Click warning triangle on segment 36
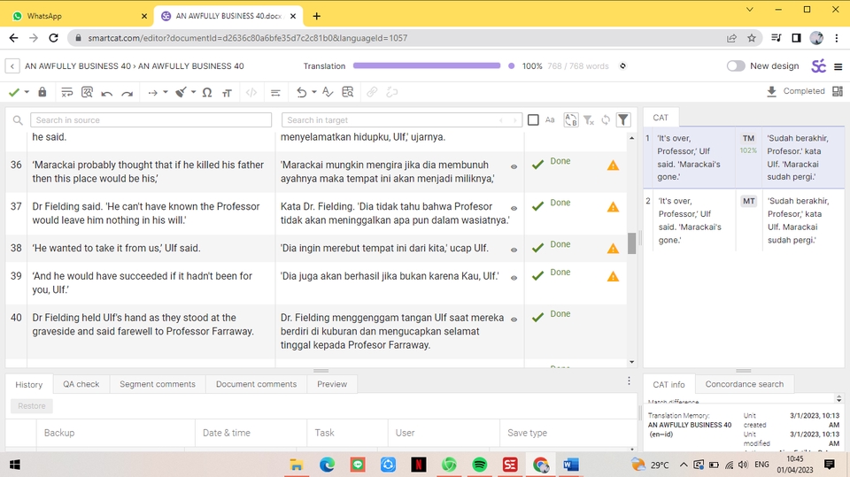The width and height of the screenshot is (850, 477). (x=613, y=165)
